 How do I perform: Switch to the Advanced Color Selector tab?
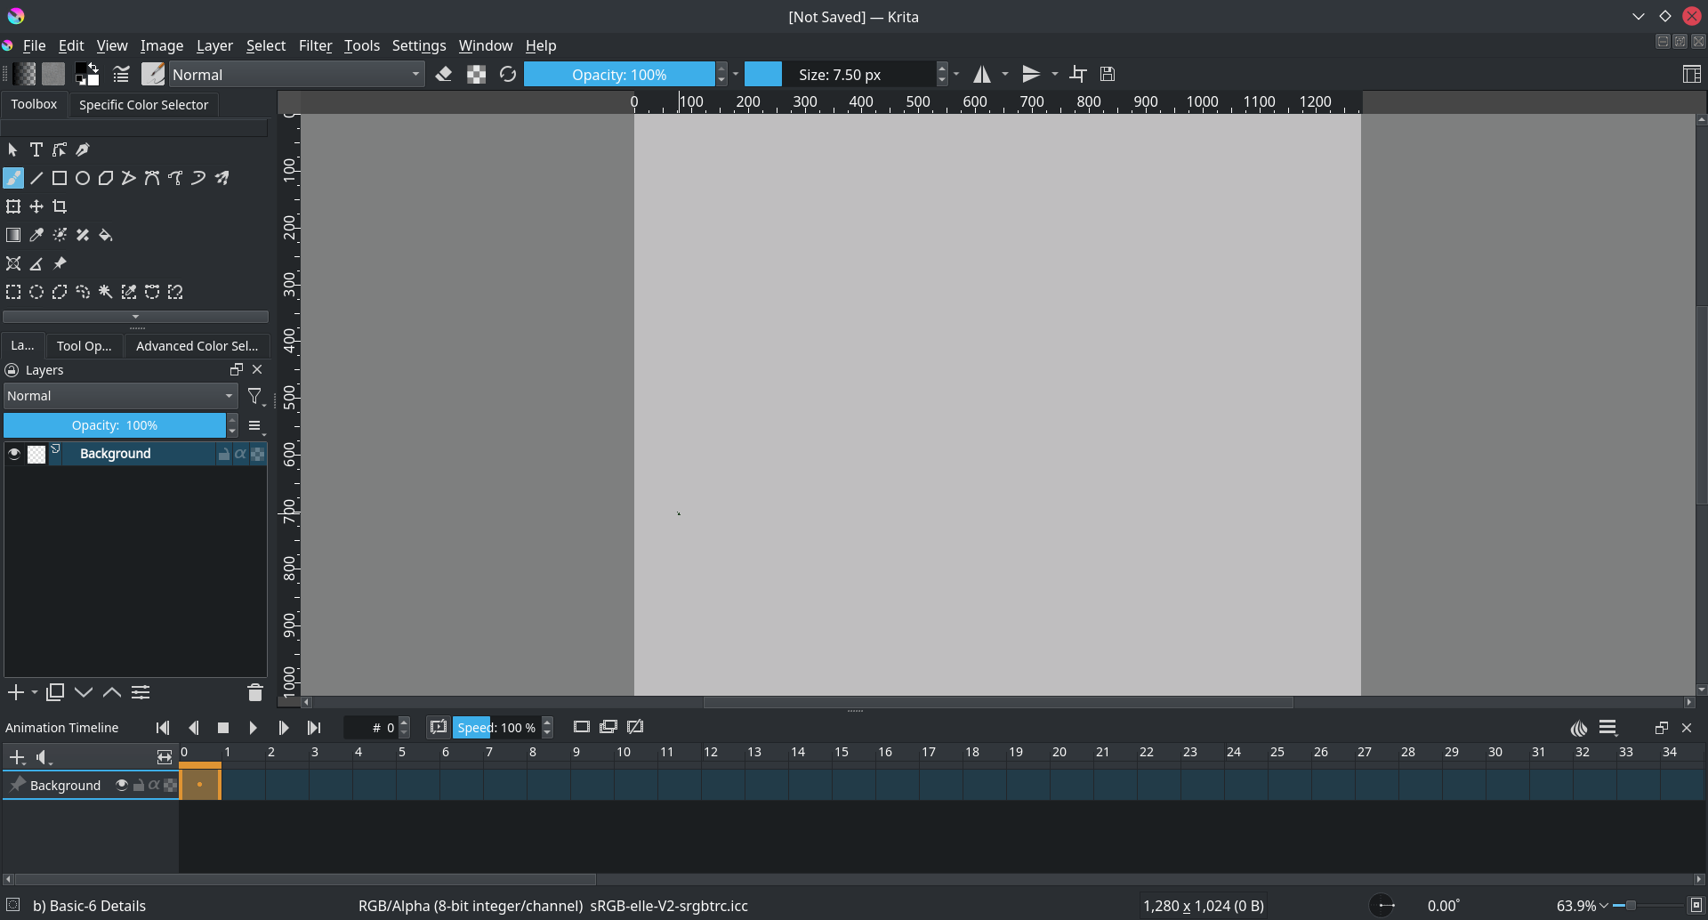[x=197, y=345]
